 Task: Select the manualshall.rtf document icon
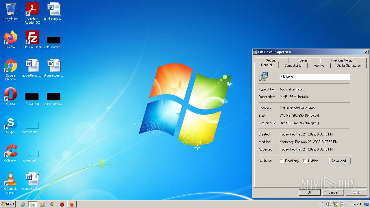32,181
